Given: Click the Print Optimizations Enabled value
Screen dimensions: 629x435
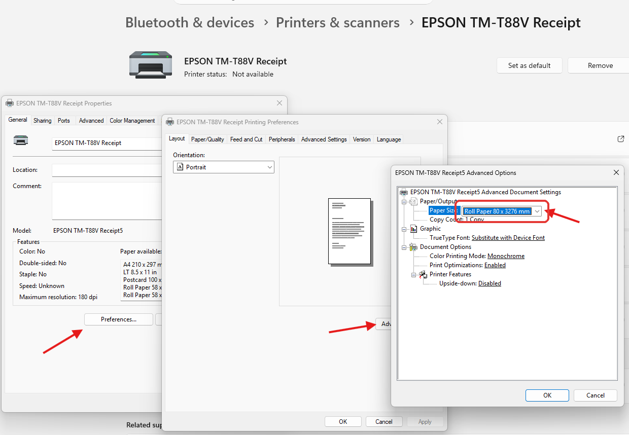Looking at the screenshot, I should (495, 265).
